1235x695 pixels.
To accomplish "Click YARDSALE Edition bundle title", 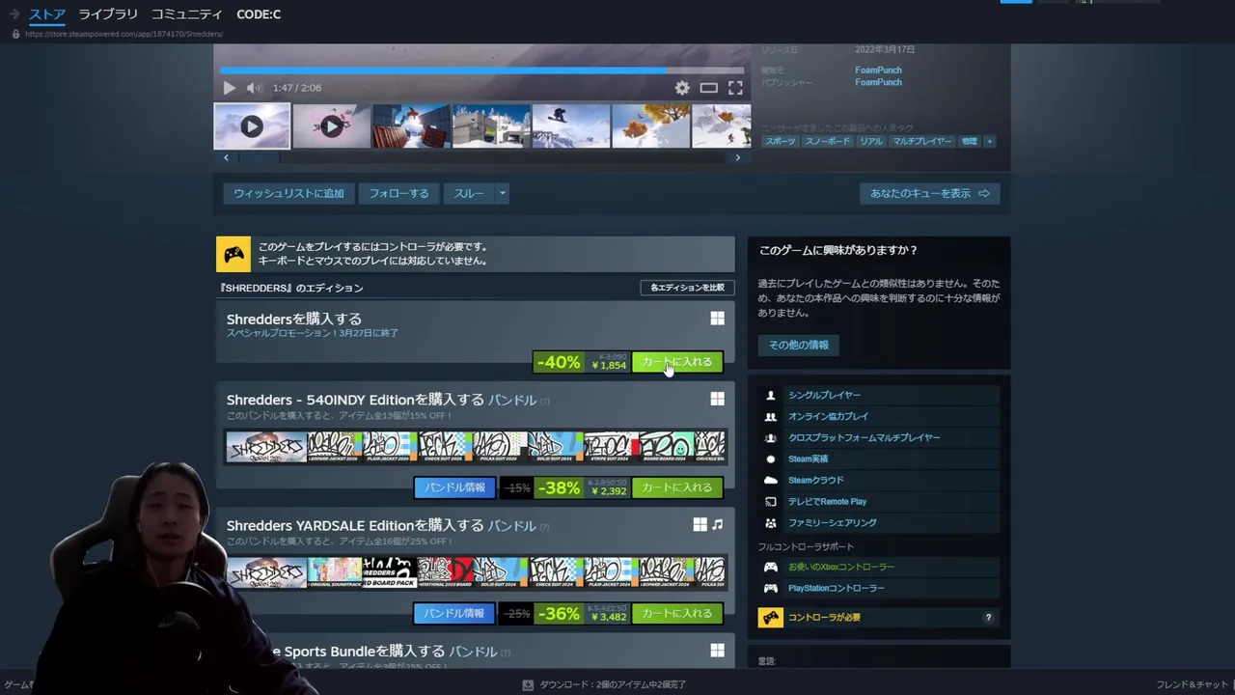I will pos(381,525).
